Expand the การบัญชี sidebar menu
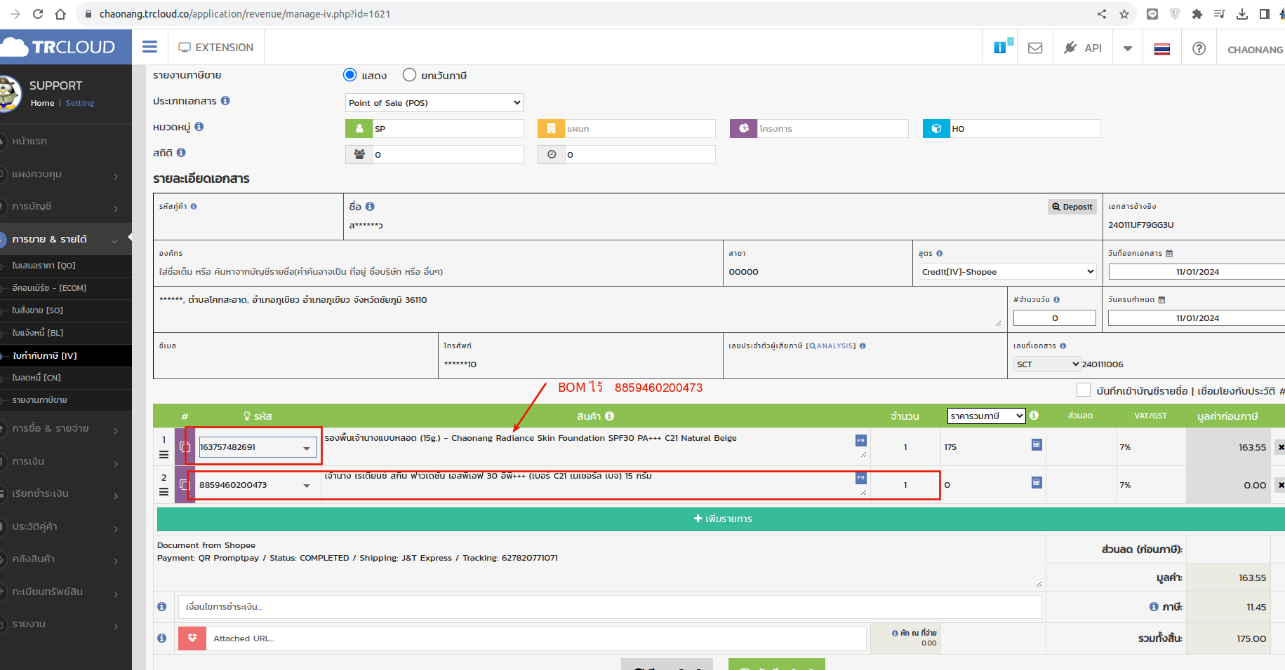1285x670 pixels. 66,206
